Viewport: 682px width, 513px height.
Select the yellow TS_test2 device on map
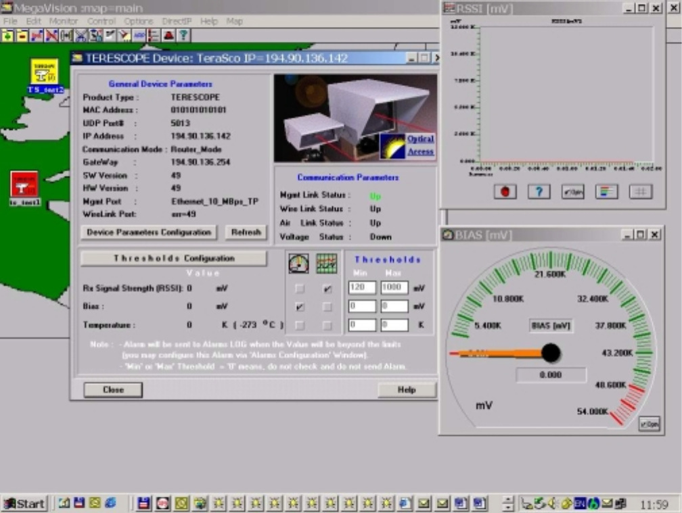click(45, 76)
